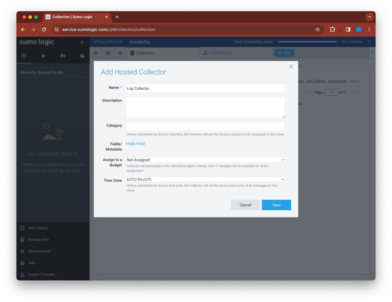Viewport: 392px width, 302px height.
Task: Click the Name input field
Action: 205,88
